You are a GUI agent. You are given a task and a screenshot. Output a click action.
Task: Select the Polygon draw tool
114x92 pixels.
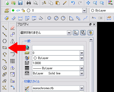click(5, 41)
